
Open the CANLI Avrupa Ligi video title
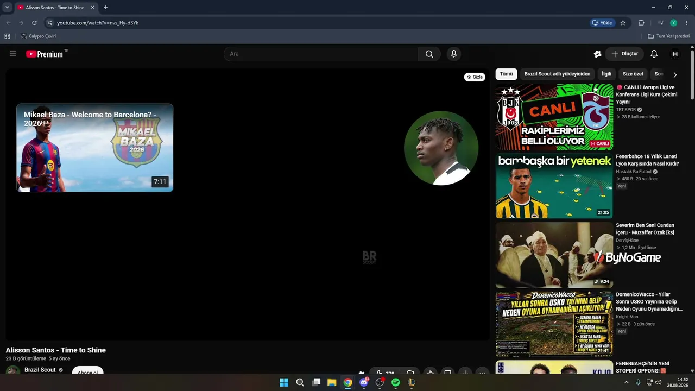click(647, 94)
